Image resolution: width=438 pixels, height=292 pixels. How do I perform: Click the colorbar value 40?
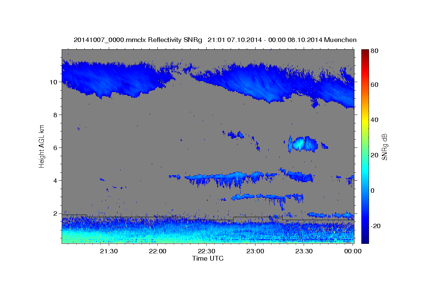pyautogui.click(x=374, y=120)
